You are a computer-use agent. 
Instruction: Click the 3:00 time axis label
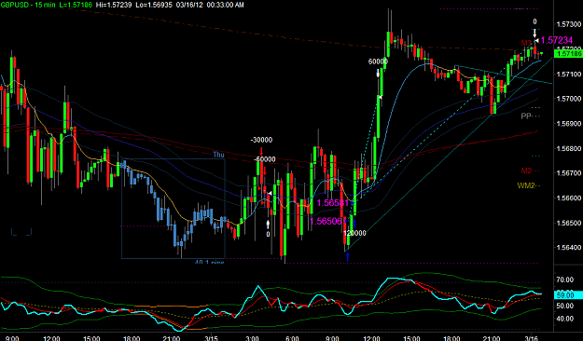[252, 338]
